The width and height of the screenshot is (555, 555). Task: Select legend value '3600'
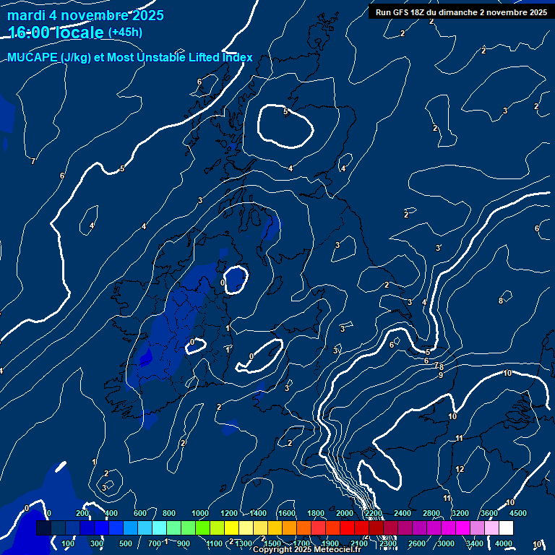[x=489, y=513]
